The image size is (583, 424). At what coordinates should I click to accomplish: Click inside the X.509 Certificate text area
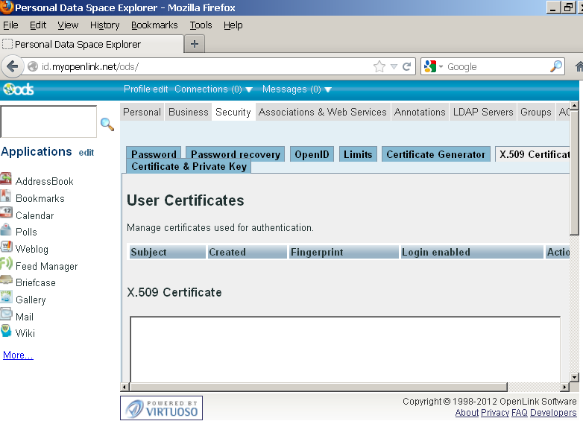tap(345, 350)
